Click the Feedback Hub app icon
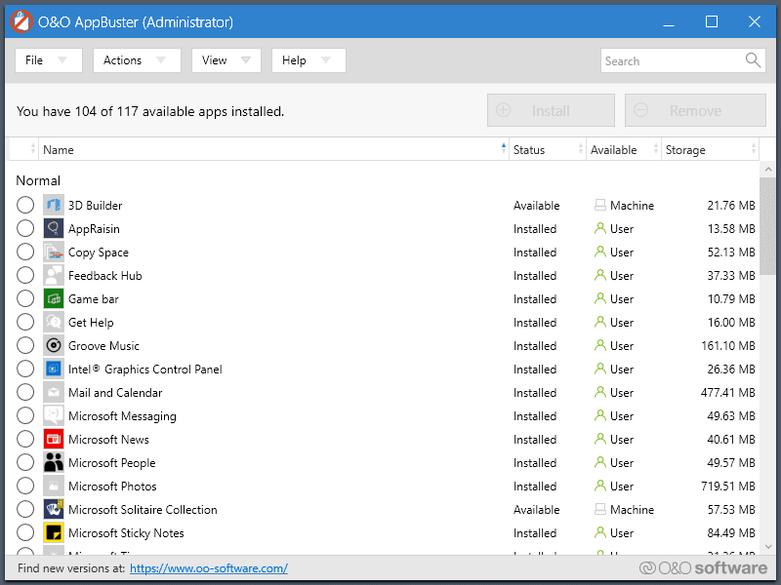This screenshot has width=781, height=585. (x=54, y=275)
